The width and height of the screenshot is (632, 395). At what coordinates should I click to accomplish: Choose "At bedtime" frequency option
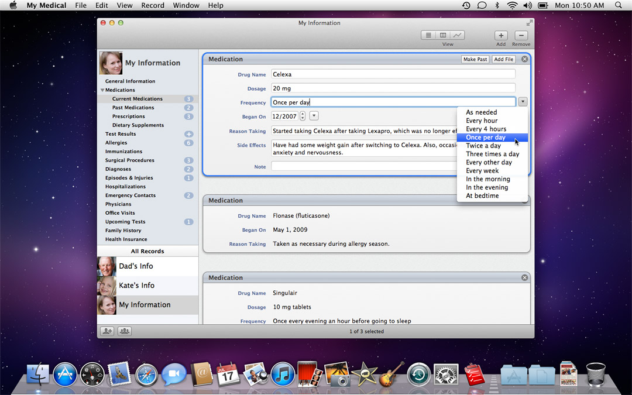pos(482,196)
